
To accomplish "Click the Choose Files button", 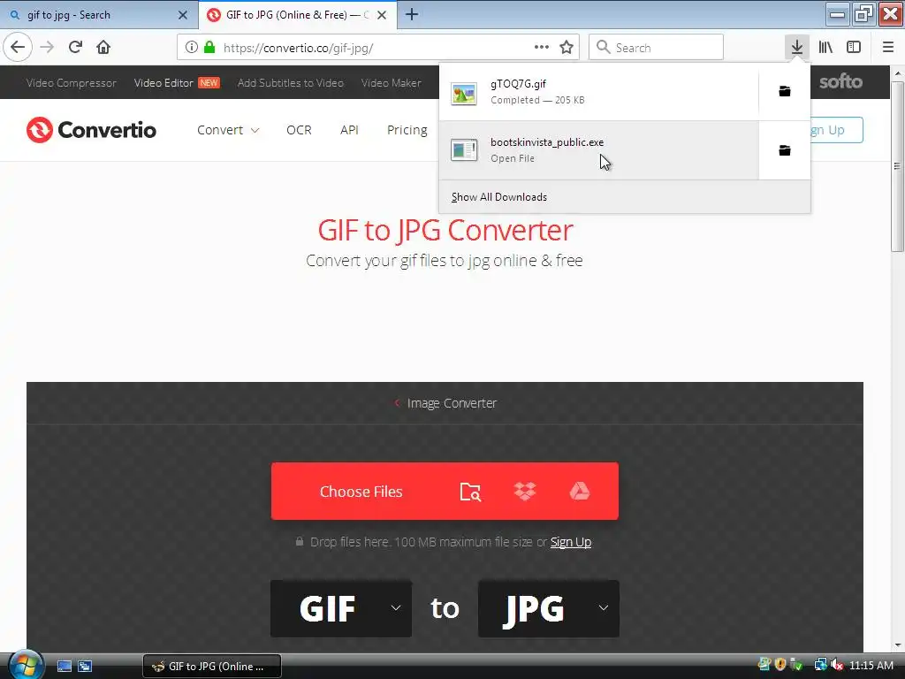I will (x=361, y=492).
